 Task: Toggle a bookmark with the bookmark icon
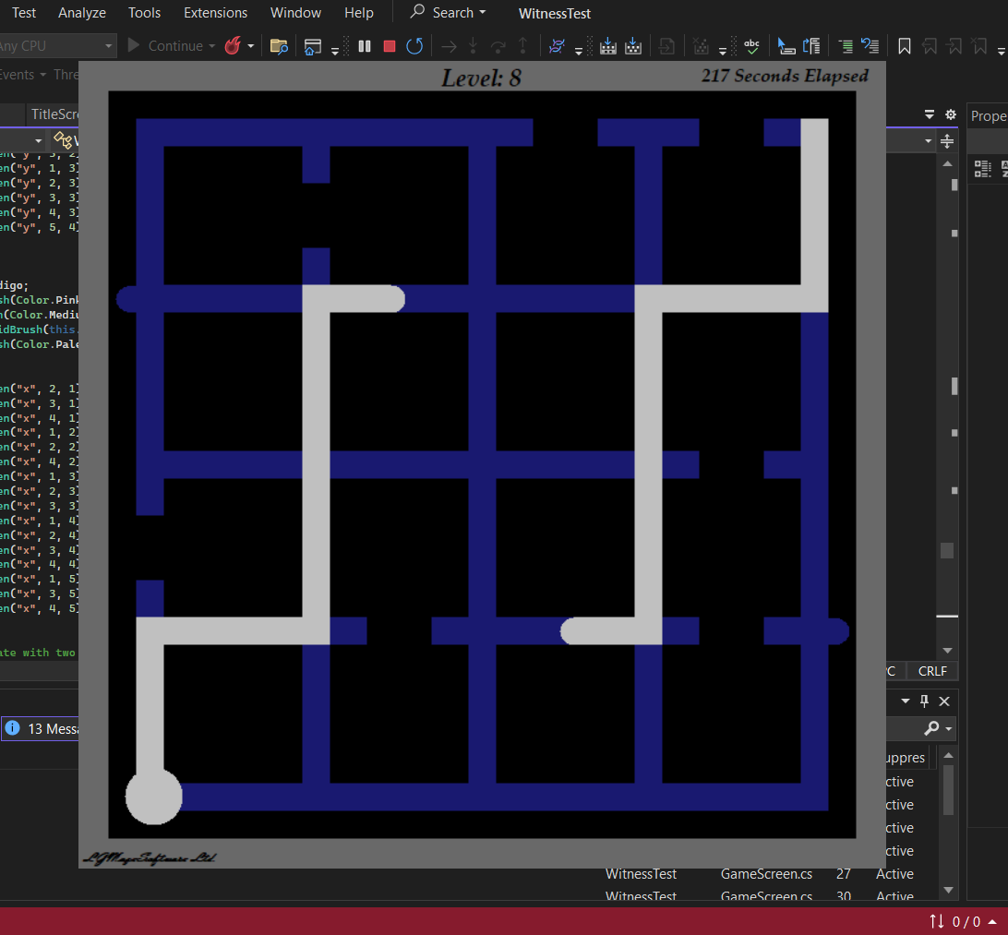(905, 46)
